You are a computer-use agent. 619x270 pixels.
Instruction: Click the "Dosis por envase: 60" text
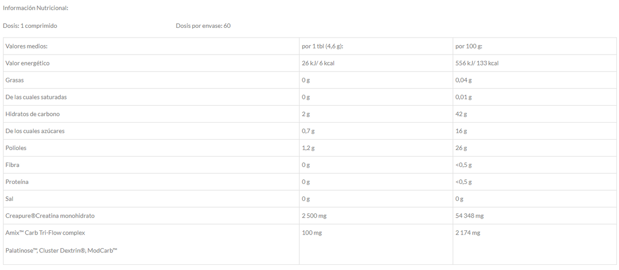tap(203, 26)
